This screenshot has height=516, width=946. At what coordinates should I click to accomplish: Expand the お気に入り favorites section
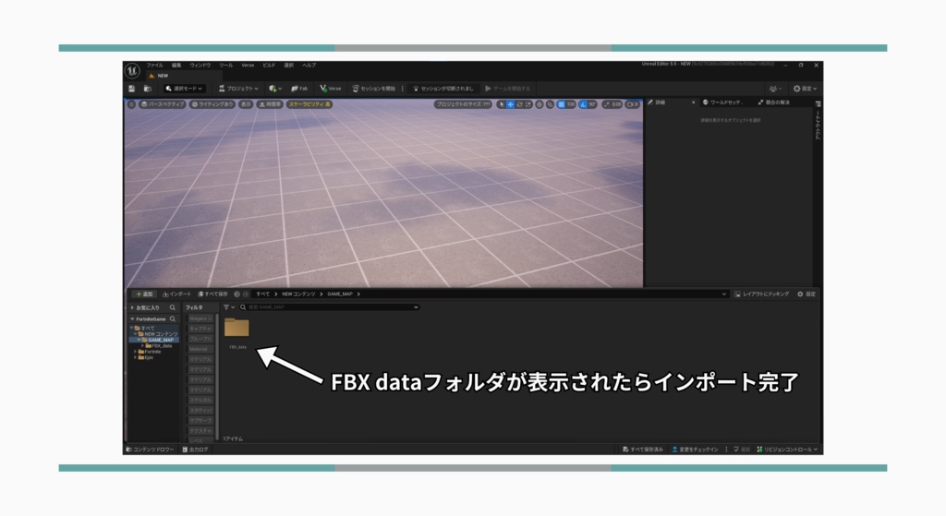(133, 307)
